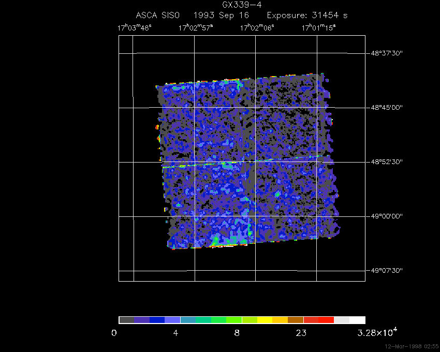440x352 pixels.
Task: Click the color bar value 0
Action: tap(114, 333)
